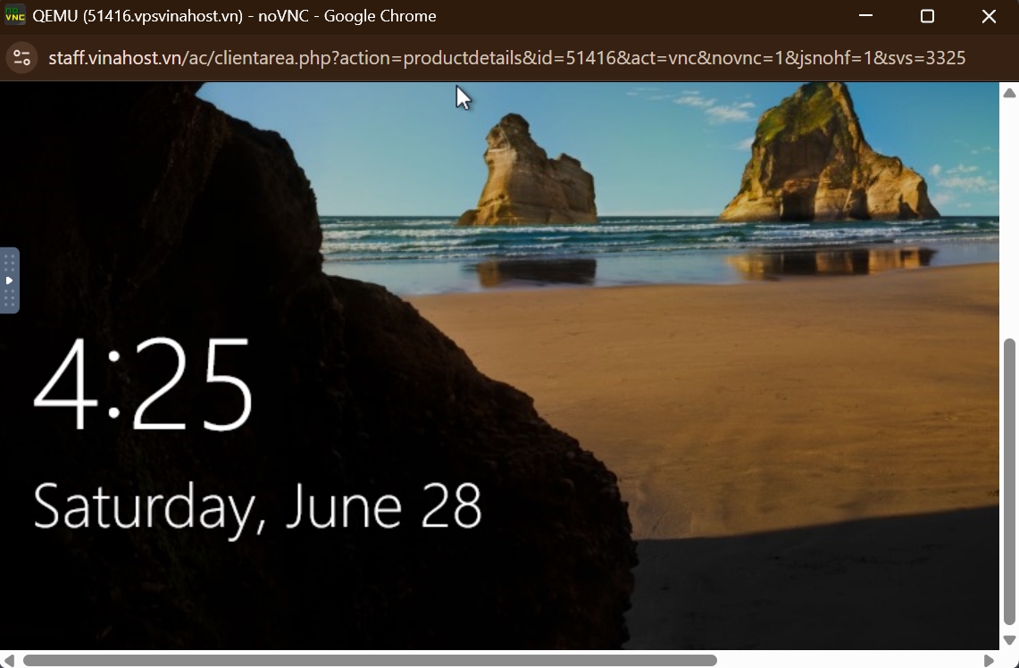1019x668 pixels.
Task: Click the VNC favicon in title bar
Action: 14,16
